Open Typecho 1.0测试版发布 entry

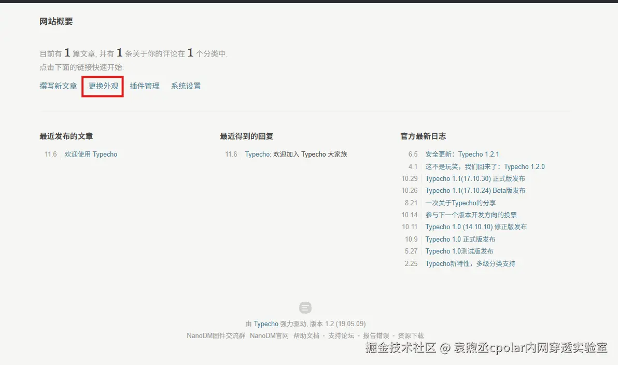[x=459, y=251]
